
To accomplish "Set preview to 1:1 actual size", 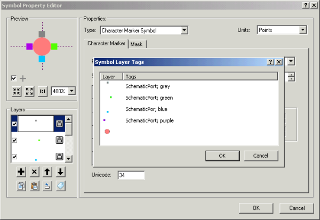I will [x=43, y=91].
